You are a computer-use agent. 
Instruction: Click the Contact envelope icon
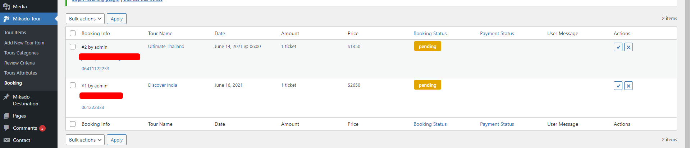point(6,140)
